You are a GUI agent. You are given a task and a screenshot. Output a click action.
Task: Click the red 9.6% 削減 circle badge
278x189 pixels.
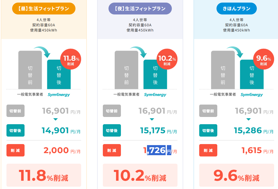click(x=264, y=59)
